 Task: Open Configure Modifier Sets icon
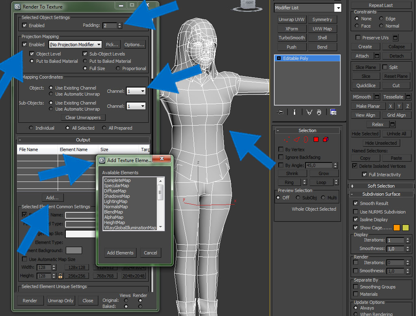333,112
